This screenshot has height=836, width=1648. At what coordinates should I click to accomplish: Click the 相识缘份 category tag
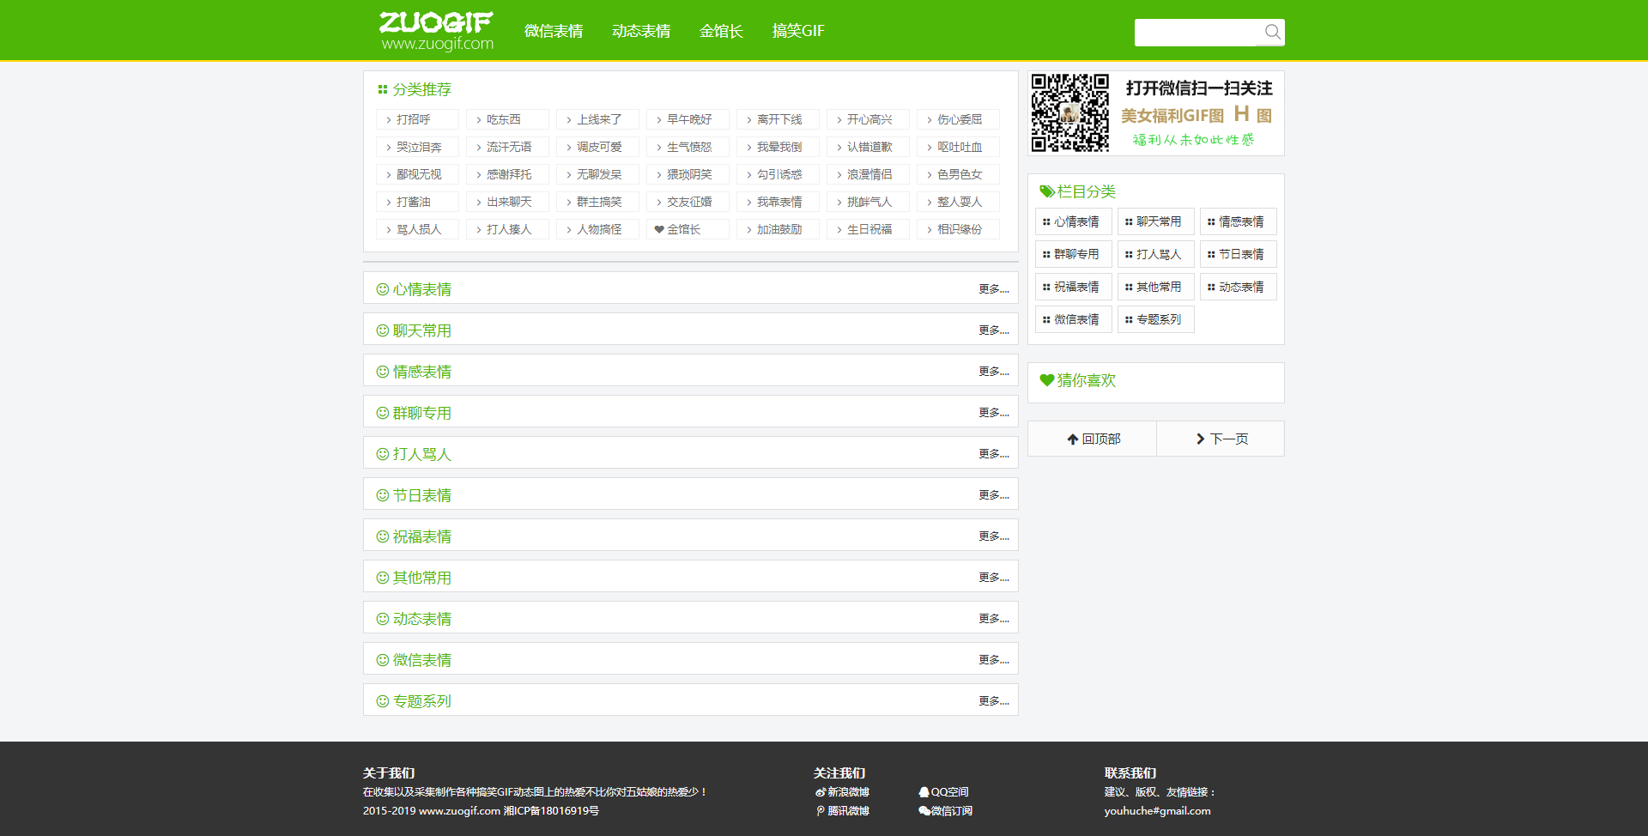pos(958,229)
